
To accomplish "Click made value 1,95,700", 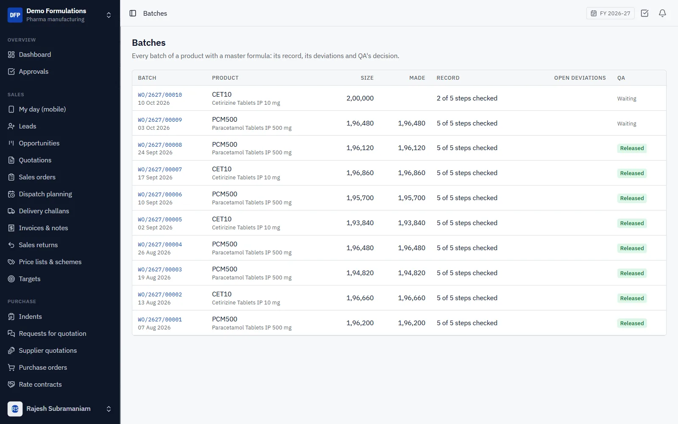I will (x=411, y=198).
